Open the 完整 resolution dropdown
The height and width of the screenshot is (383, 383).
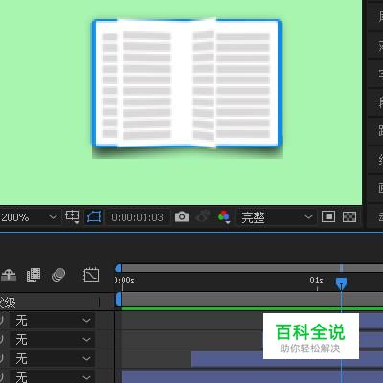276,217
